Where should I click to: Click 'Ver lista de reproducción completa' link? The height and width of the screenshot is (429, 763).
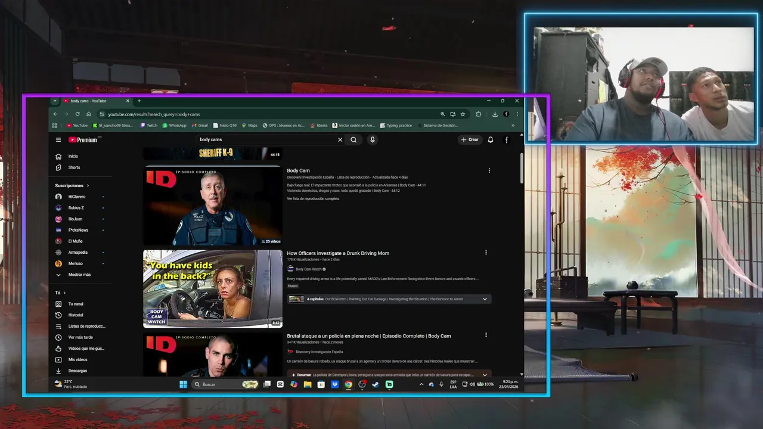click(313, 198)
